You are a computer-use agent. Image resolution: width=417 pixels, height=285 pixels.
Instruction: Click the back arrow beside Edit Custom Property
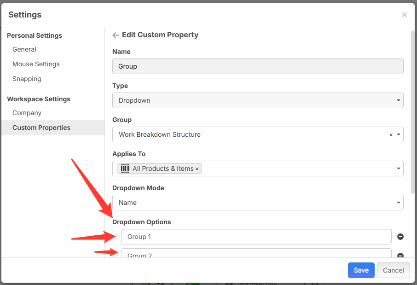(x=116, y=35)
